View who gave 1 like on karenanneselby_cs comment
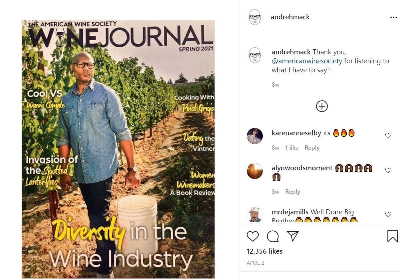Image resolution: width=400 pixels, height=279 pixels. [x=292, y=148]
